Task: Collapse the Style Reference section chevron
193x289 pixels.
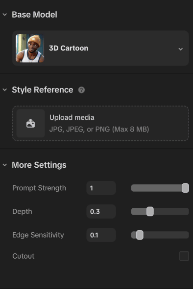Action: tap(5, 90)
